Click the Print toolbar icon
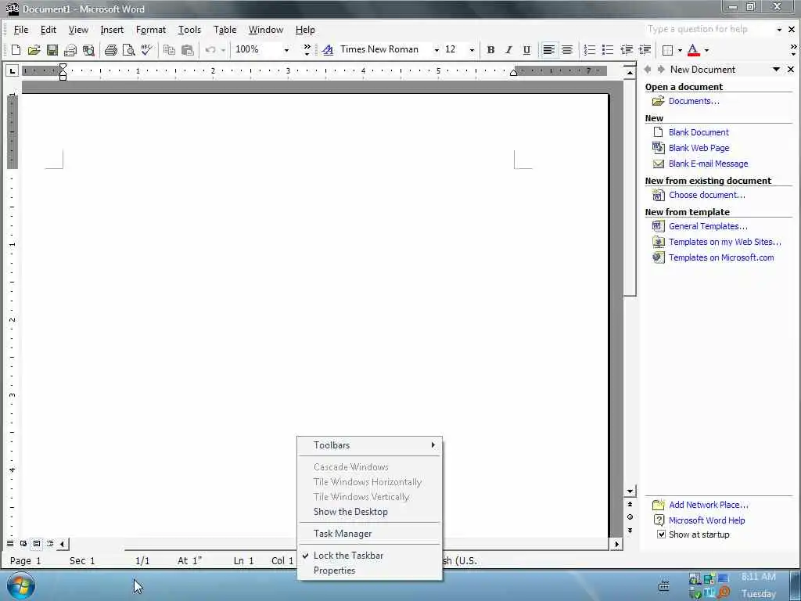The height and width of the screenshot is (601, 801). point(111,49)
